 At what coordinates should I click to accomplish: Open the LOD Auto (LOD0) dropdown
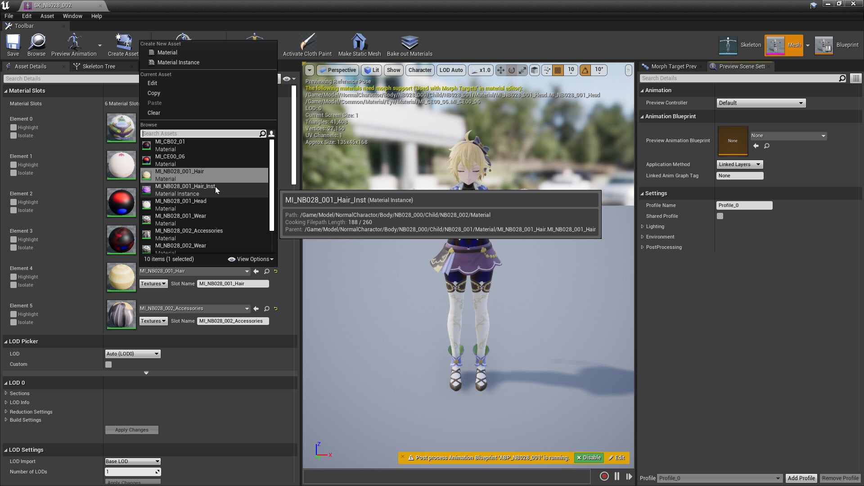pos(132,354)
